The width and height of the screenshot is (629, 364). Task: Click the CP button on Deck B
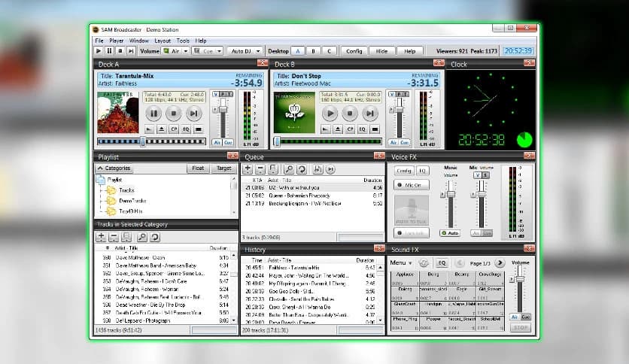coord(350,129)
